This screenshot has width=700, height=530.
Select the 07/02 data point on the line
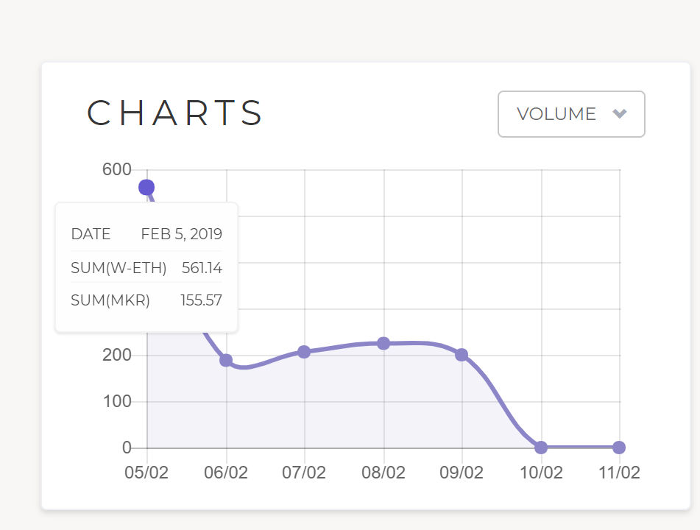[x=304, y=352]
